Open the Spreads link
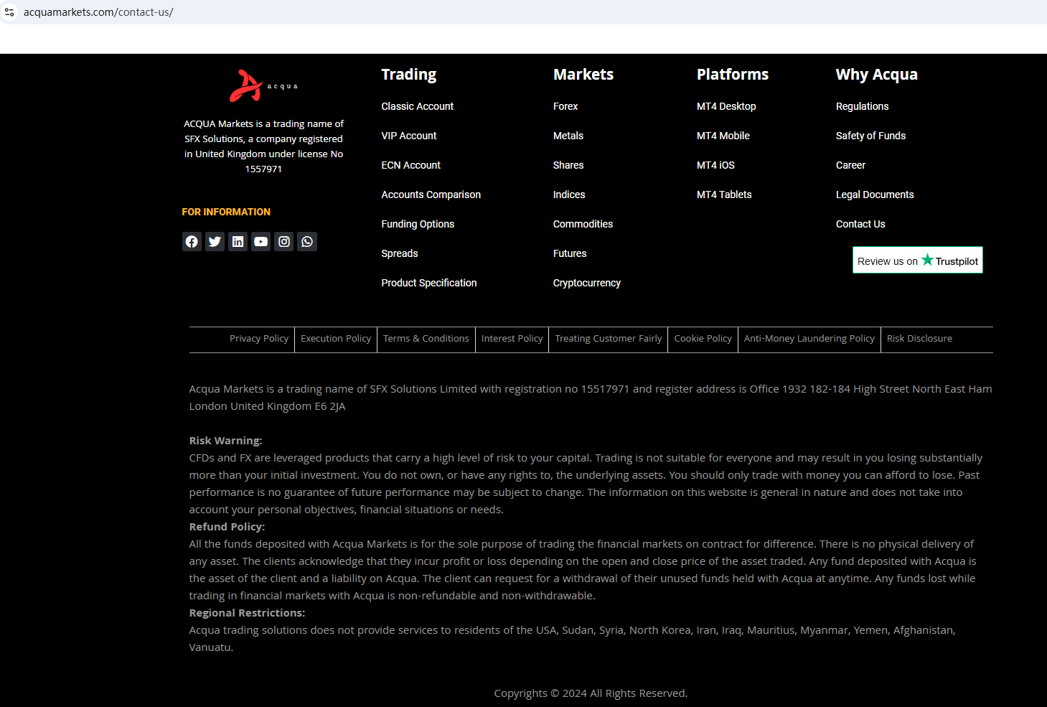Image resolution: width=1047 pixels, height=707 pixels. pyautogui.click(x=400, y=253)
